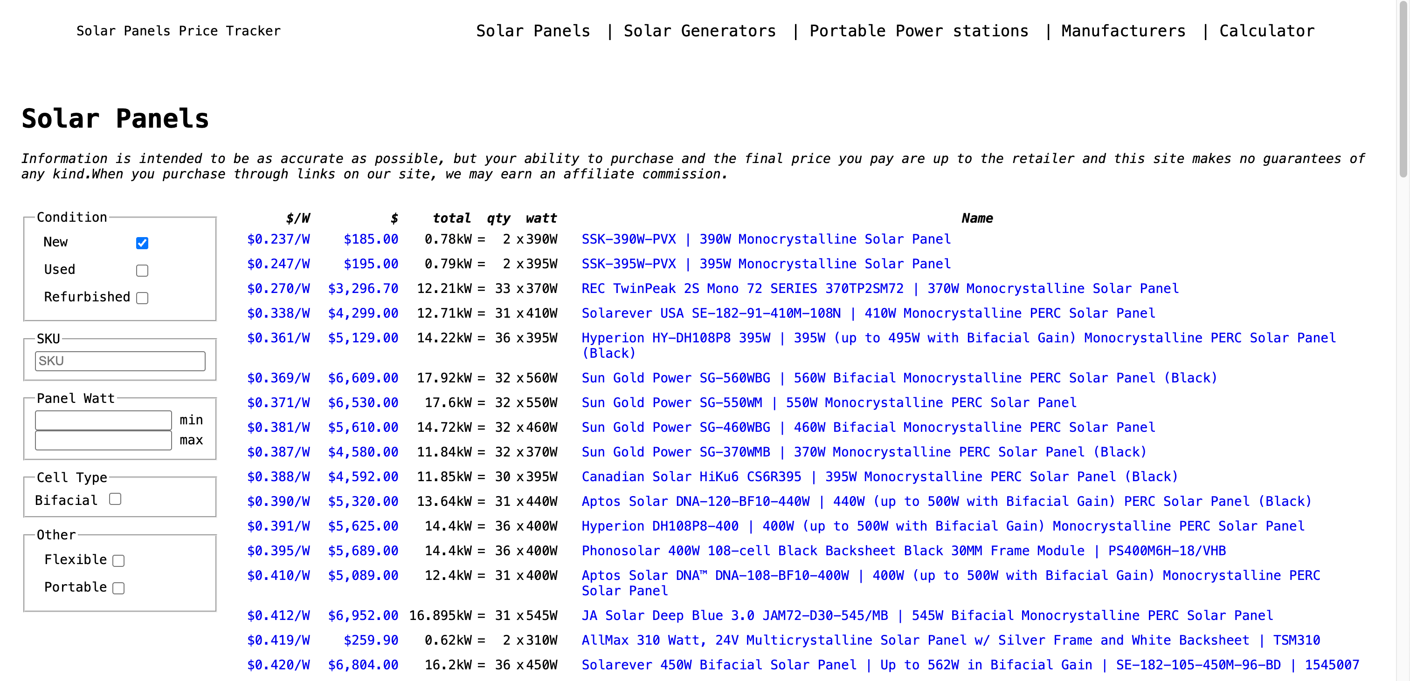Open Sun Gold Power SG-460WBG link
This screenshot has width=1410, height=681.
[868, 427]
